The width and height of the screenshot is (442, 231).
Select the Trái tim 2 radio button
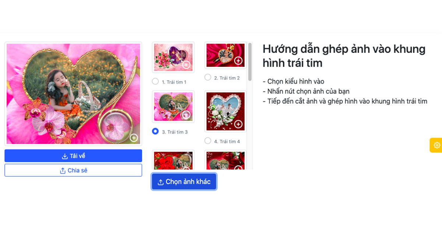(208, 77)
